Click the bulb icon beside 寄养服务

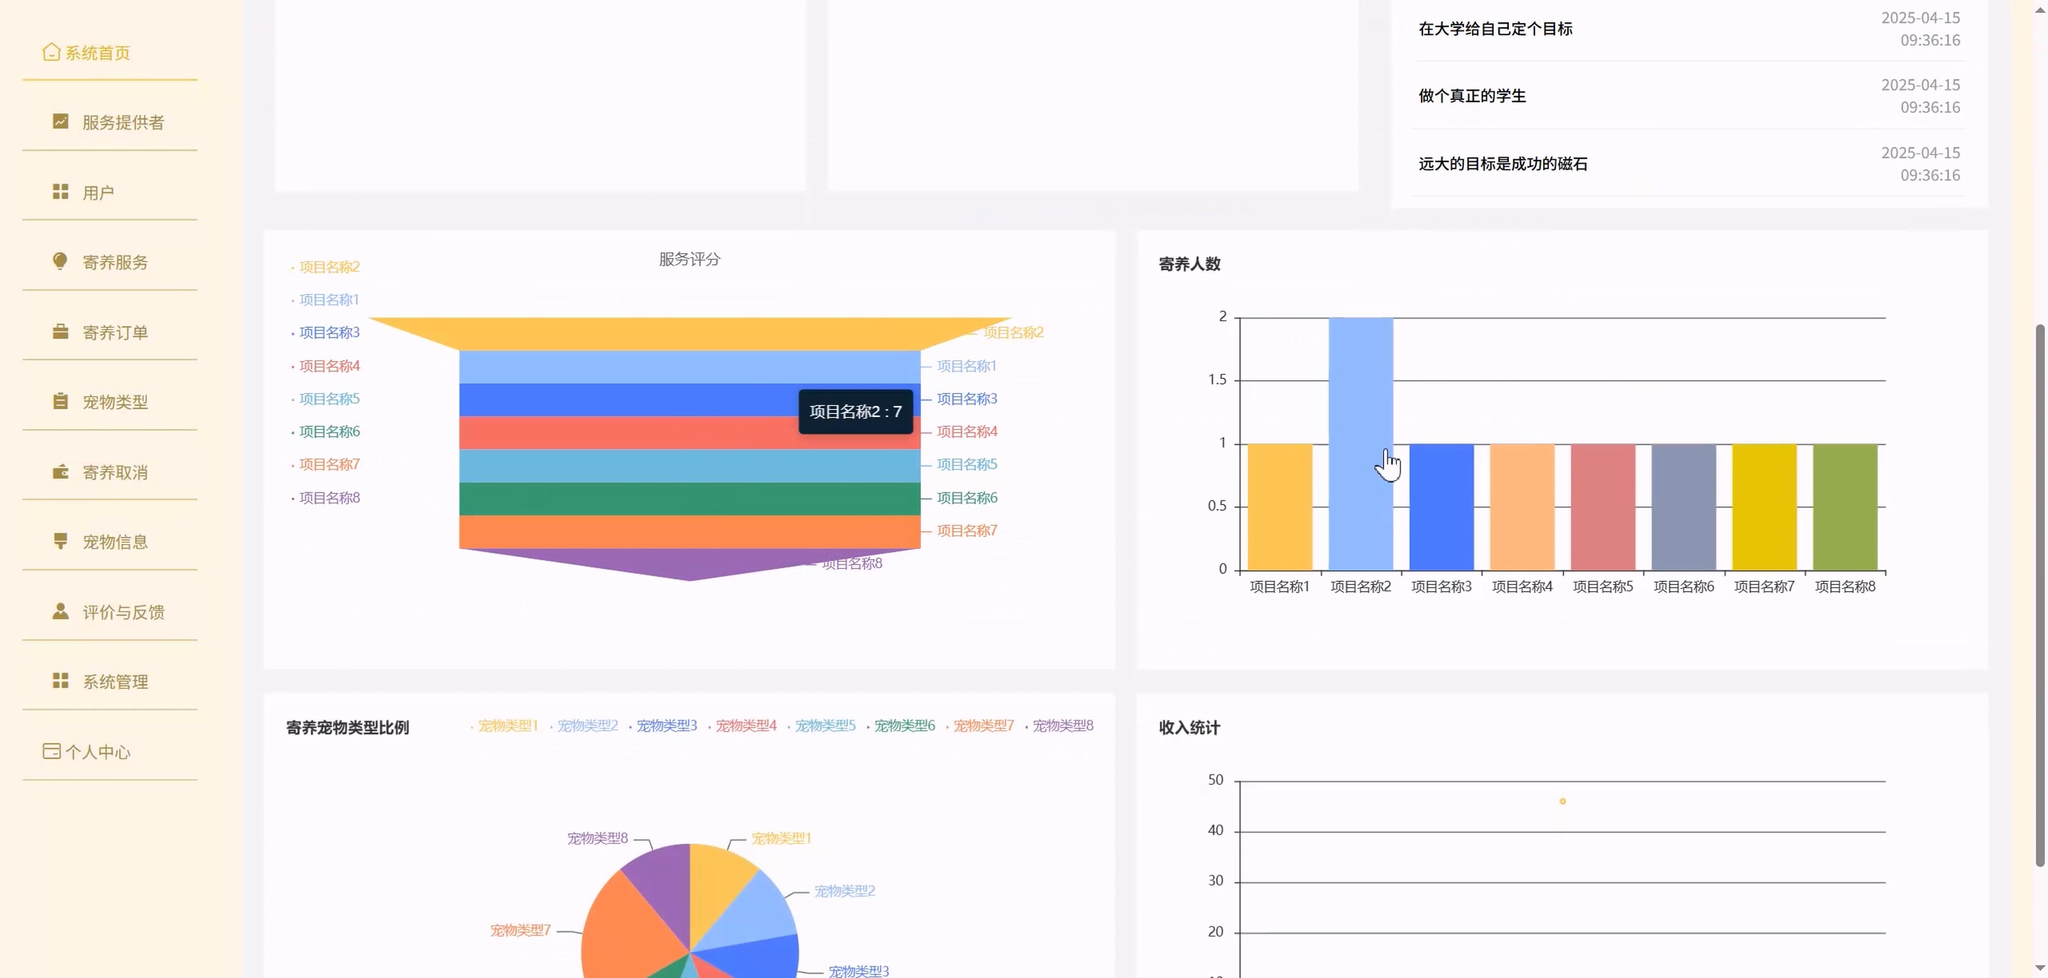pos(61,261)
